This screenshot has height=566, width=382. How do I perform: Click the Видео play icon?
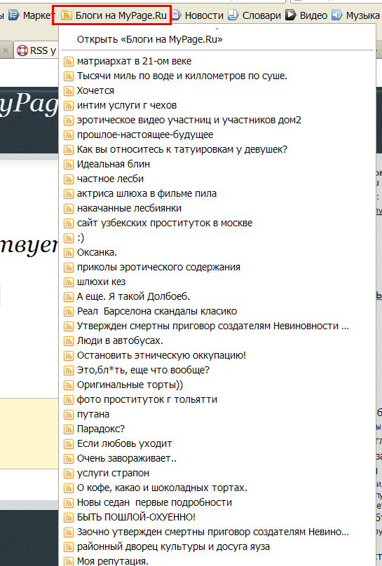[x=291, y=15]
